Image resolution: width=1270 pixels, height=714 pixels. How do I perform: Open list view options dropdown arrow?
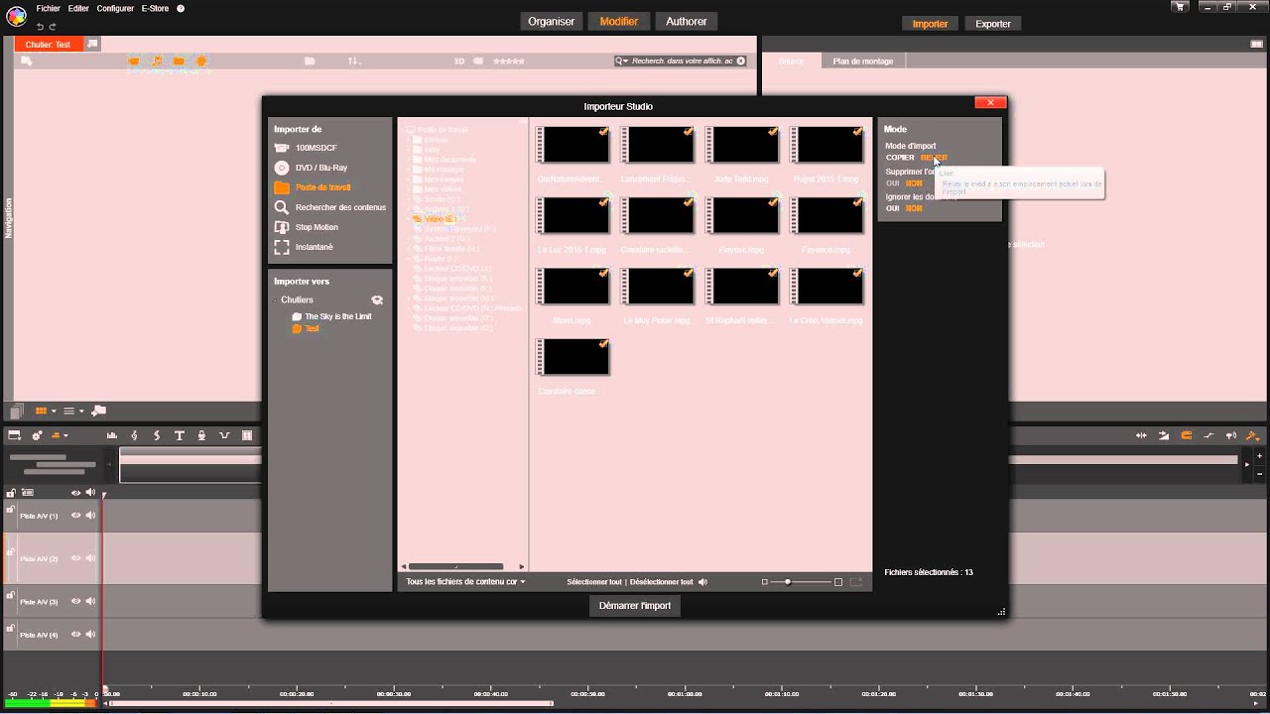[x=81, y=411]
